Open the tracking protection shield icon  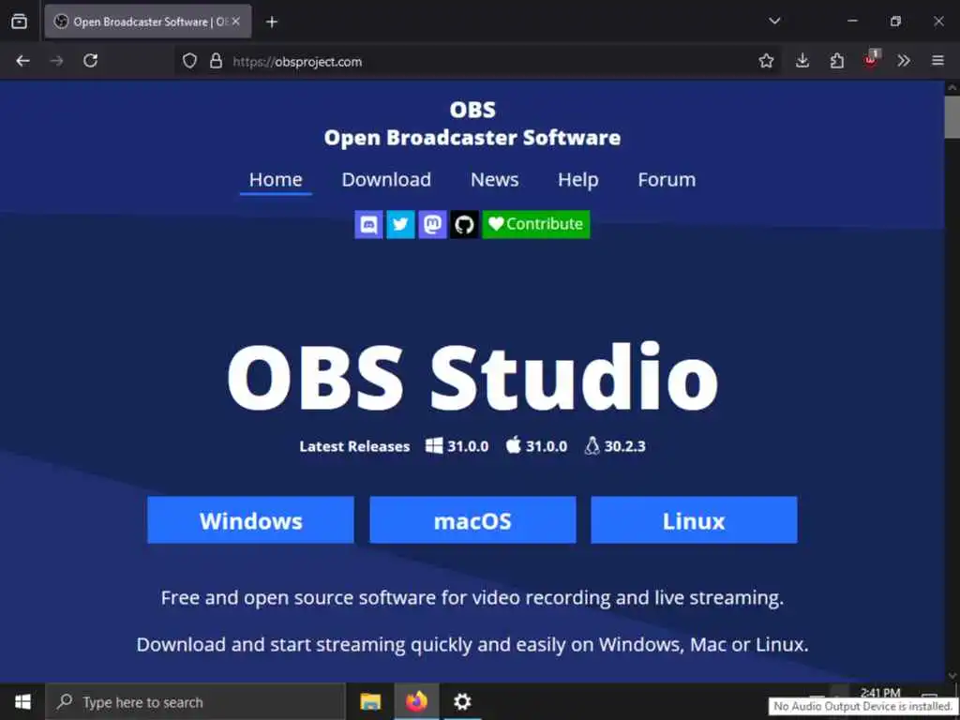point(189,61)
